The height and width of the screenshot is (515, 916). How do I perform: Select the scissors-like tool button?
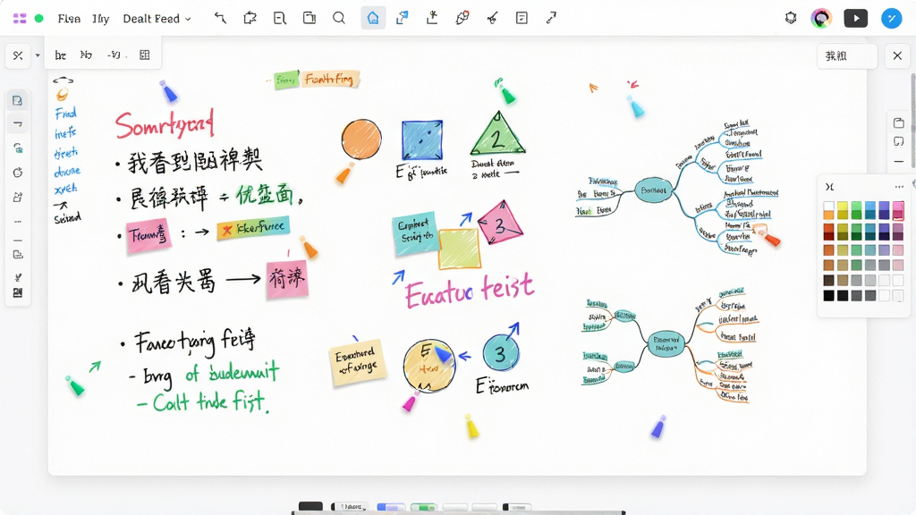18,55
